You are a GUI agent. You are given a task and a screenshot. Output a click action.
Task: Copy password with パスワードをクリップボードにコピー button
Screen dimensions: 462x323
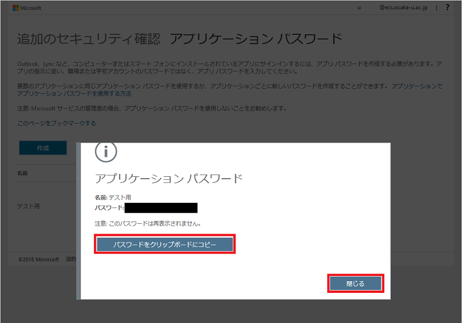coord(165,245)
